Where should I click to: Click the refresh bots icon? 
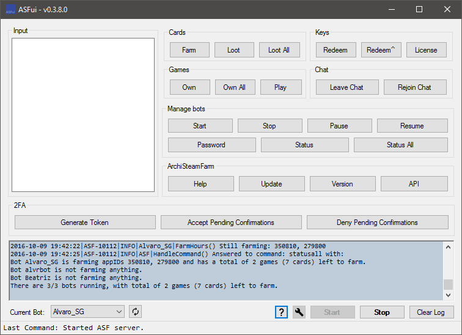[135, 312]
